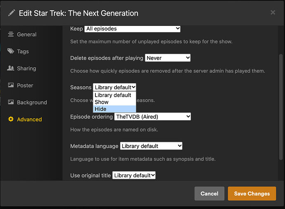Click the Tags icon in sidebar
The width and height of the screenshot is (285, 209).
coord(11,51)
